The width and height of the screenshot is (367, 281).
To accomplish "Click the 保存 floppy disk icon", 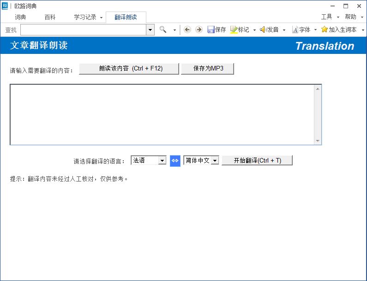I will point(211,29).
